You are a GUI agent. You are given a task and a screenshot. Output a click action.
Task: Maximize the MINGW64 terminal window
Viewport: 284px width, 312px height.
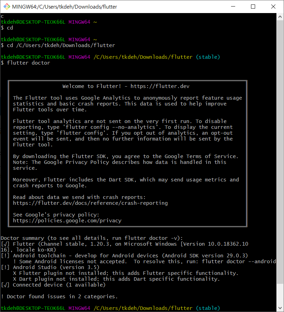(253, 7)
